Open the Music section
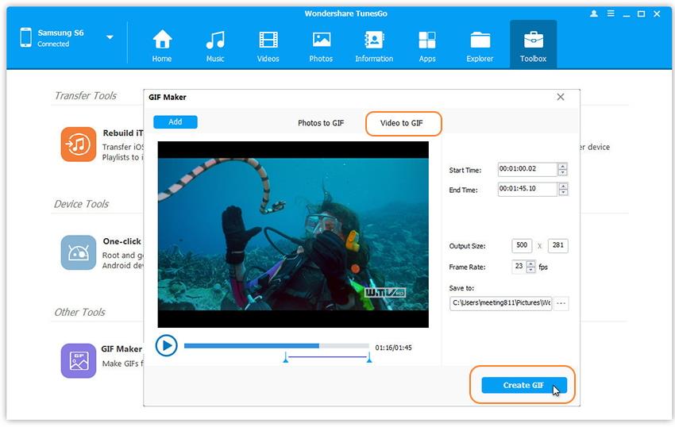Viewport: 675px width, 427px height. 214,45
